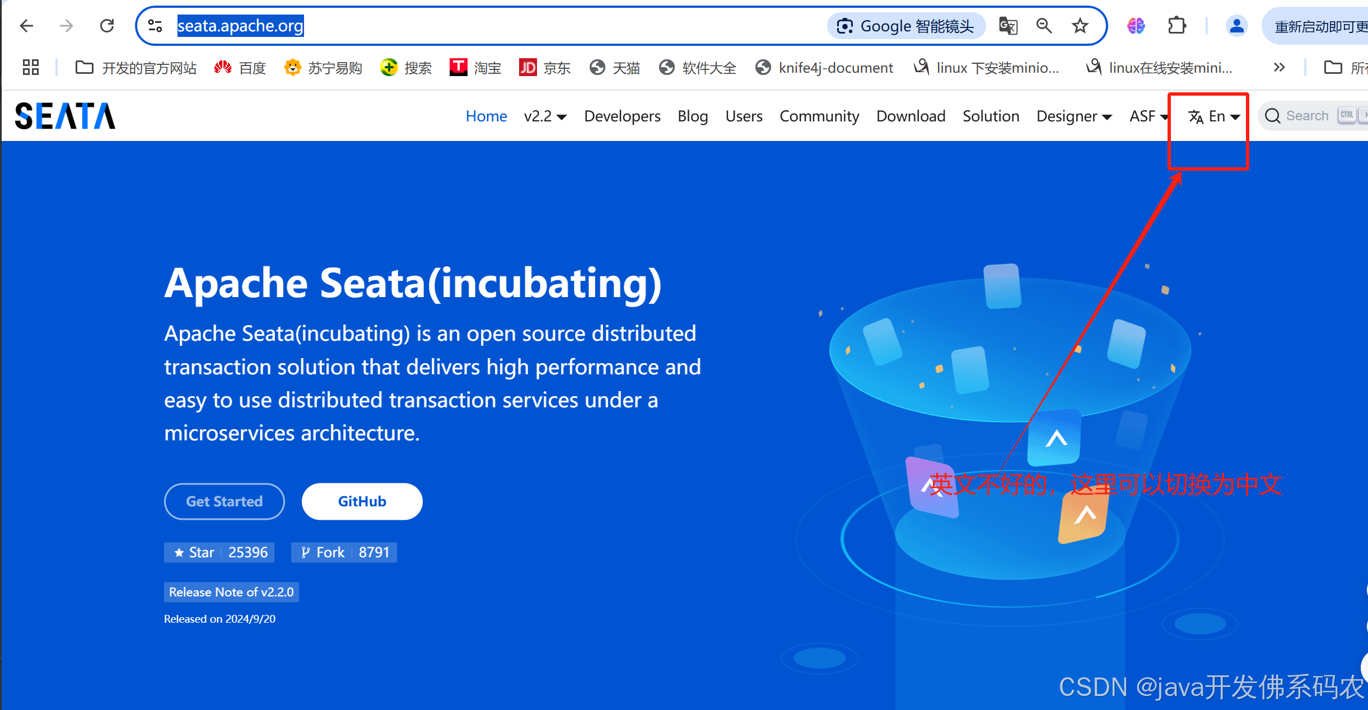The width and height of the screenshot is (1368, 710).
Task: Reload the current page
Action: click(106, 25)
